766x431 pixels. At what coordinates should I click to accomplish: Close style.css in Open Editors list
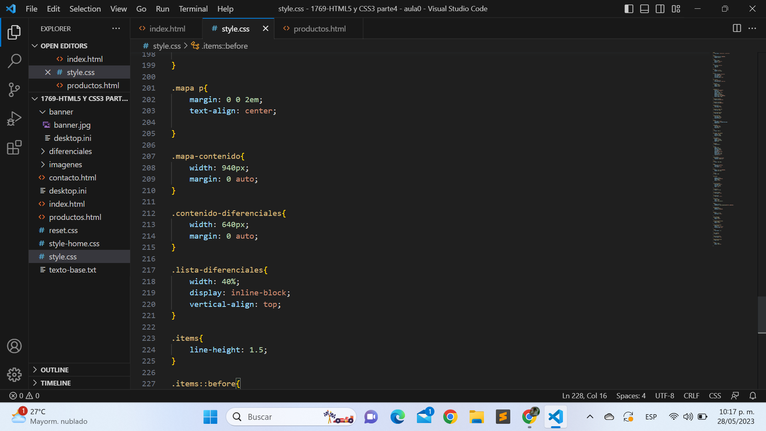(48, 72)
